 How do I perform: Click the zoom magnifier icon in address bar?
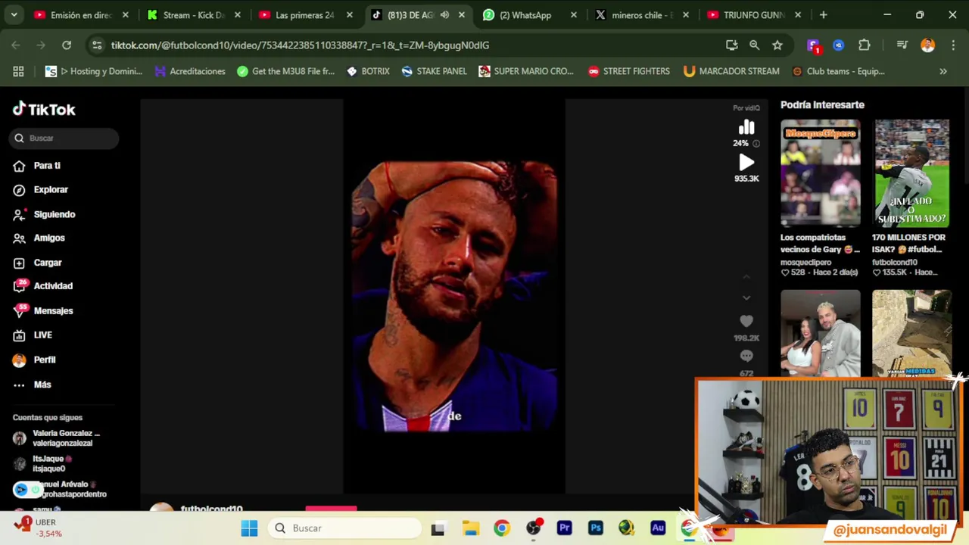[754, 45]
